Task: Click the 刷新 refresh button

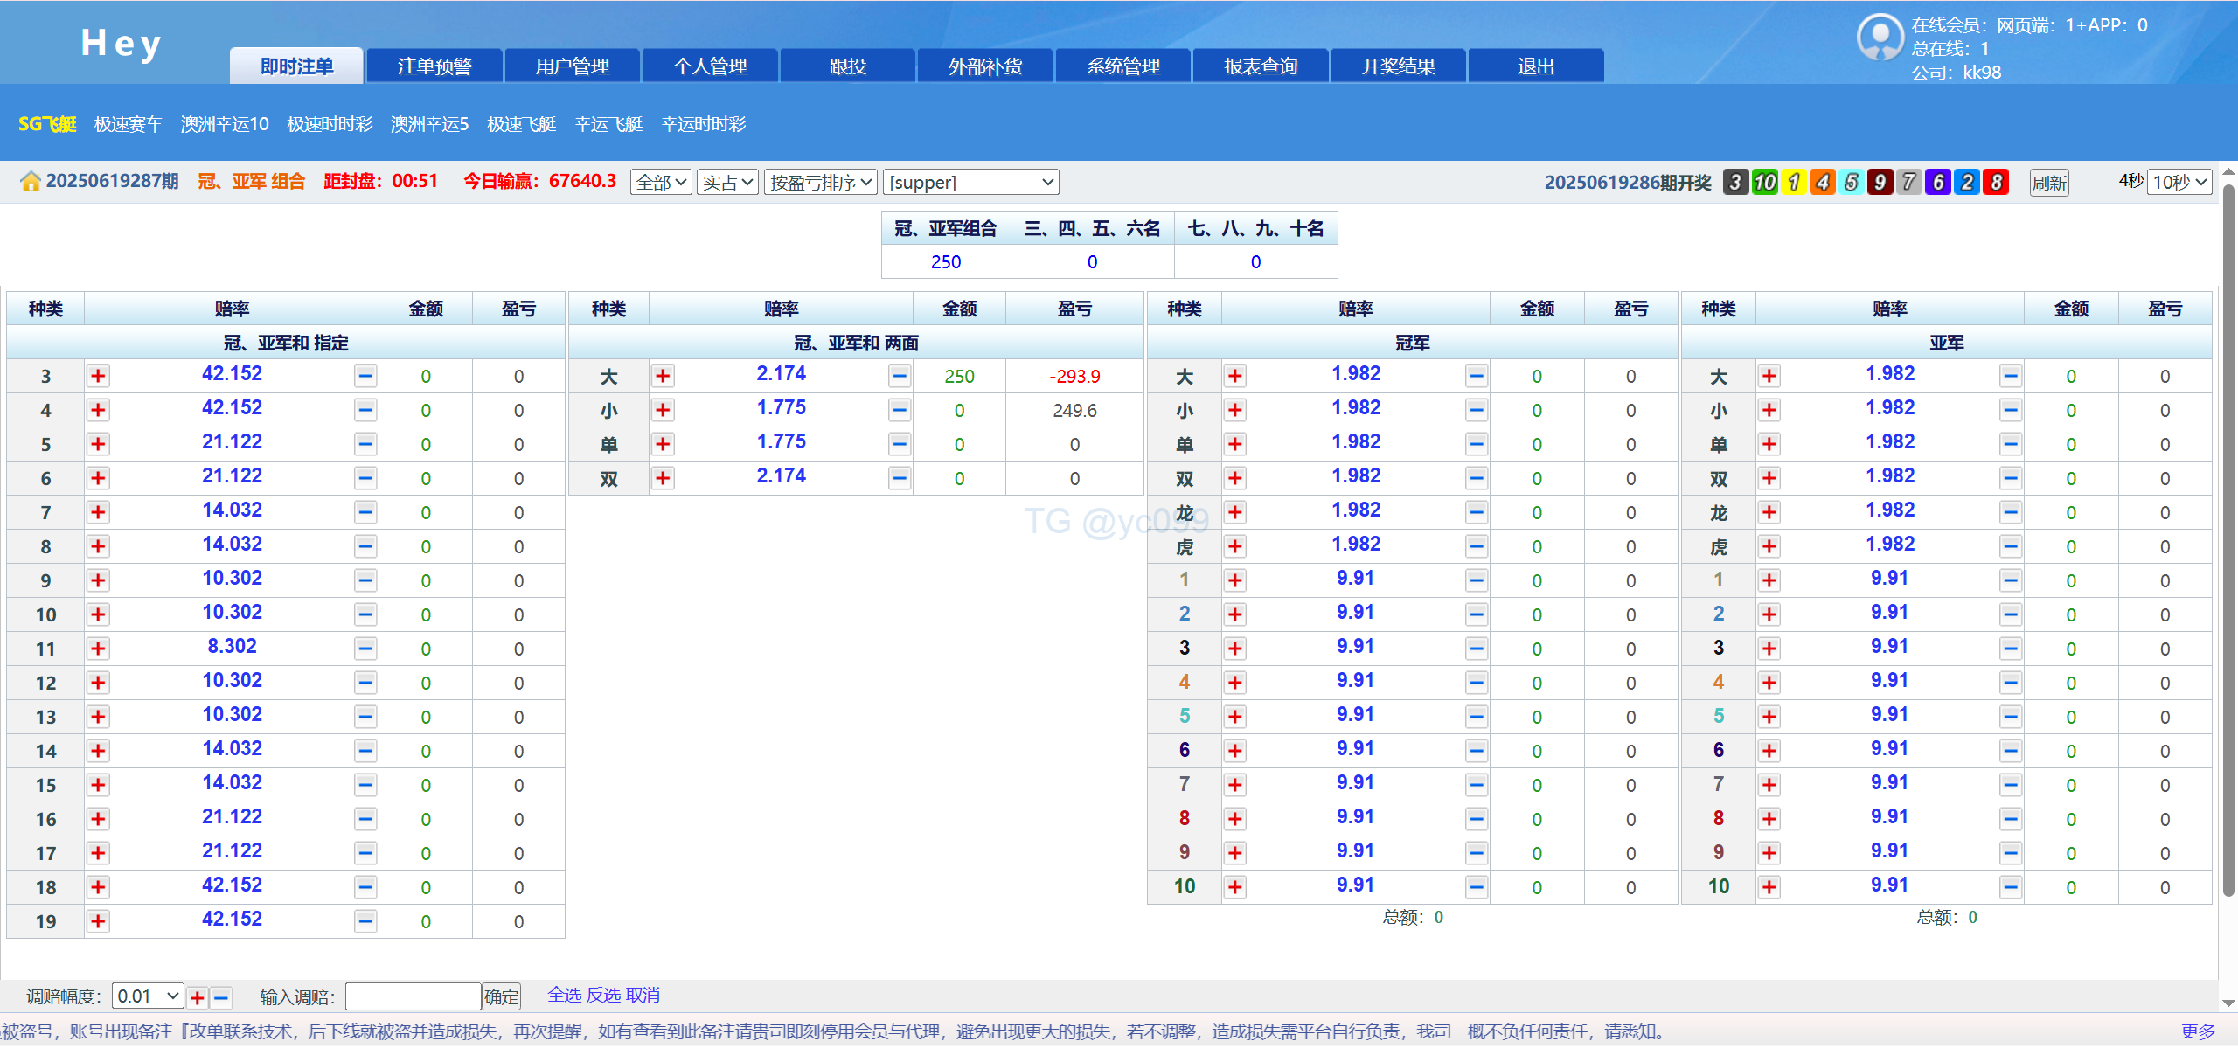Action: pos(2048,183)
